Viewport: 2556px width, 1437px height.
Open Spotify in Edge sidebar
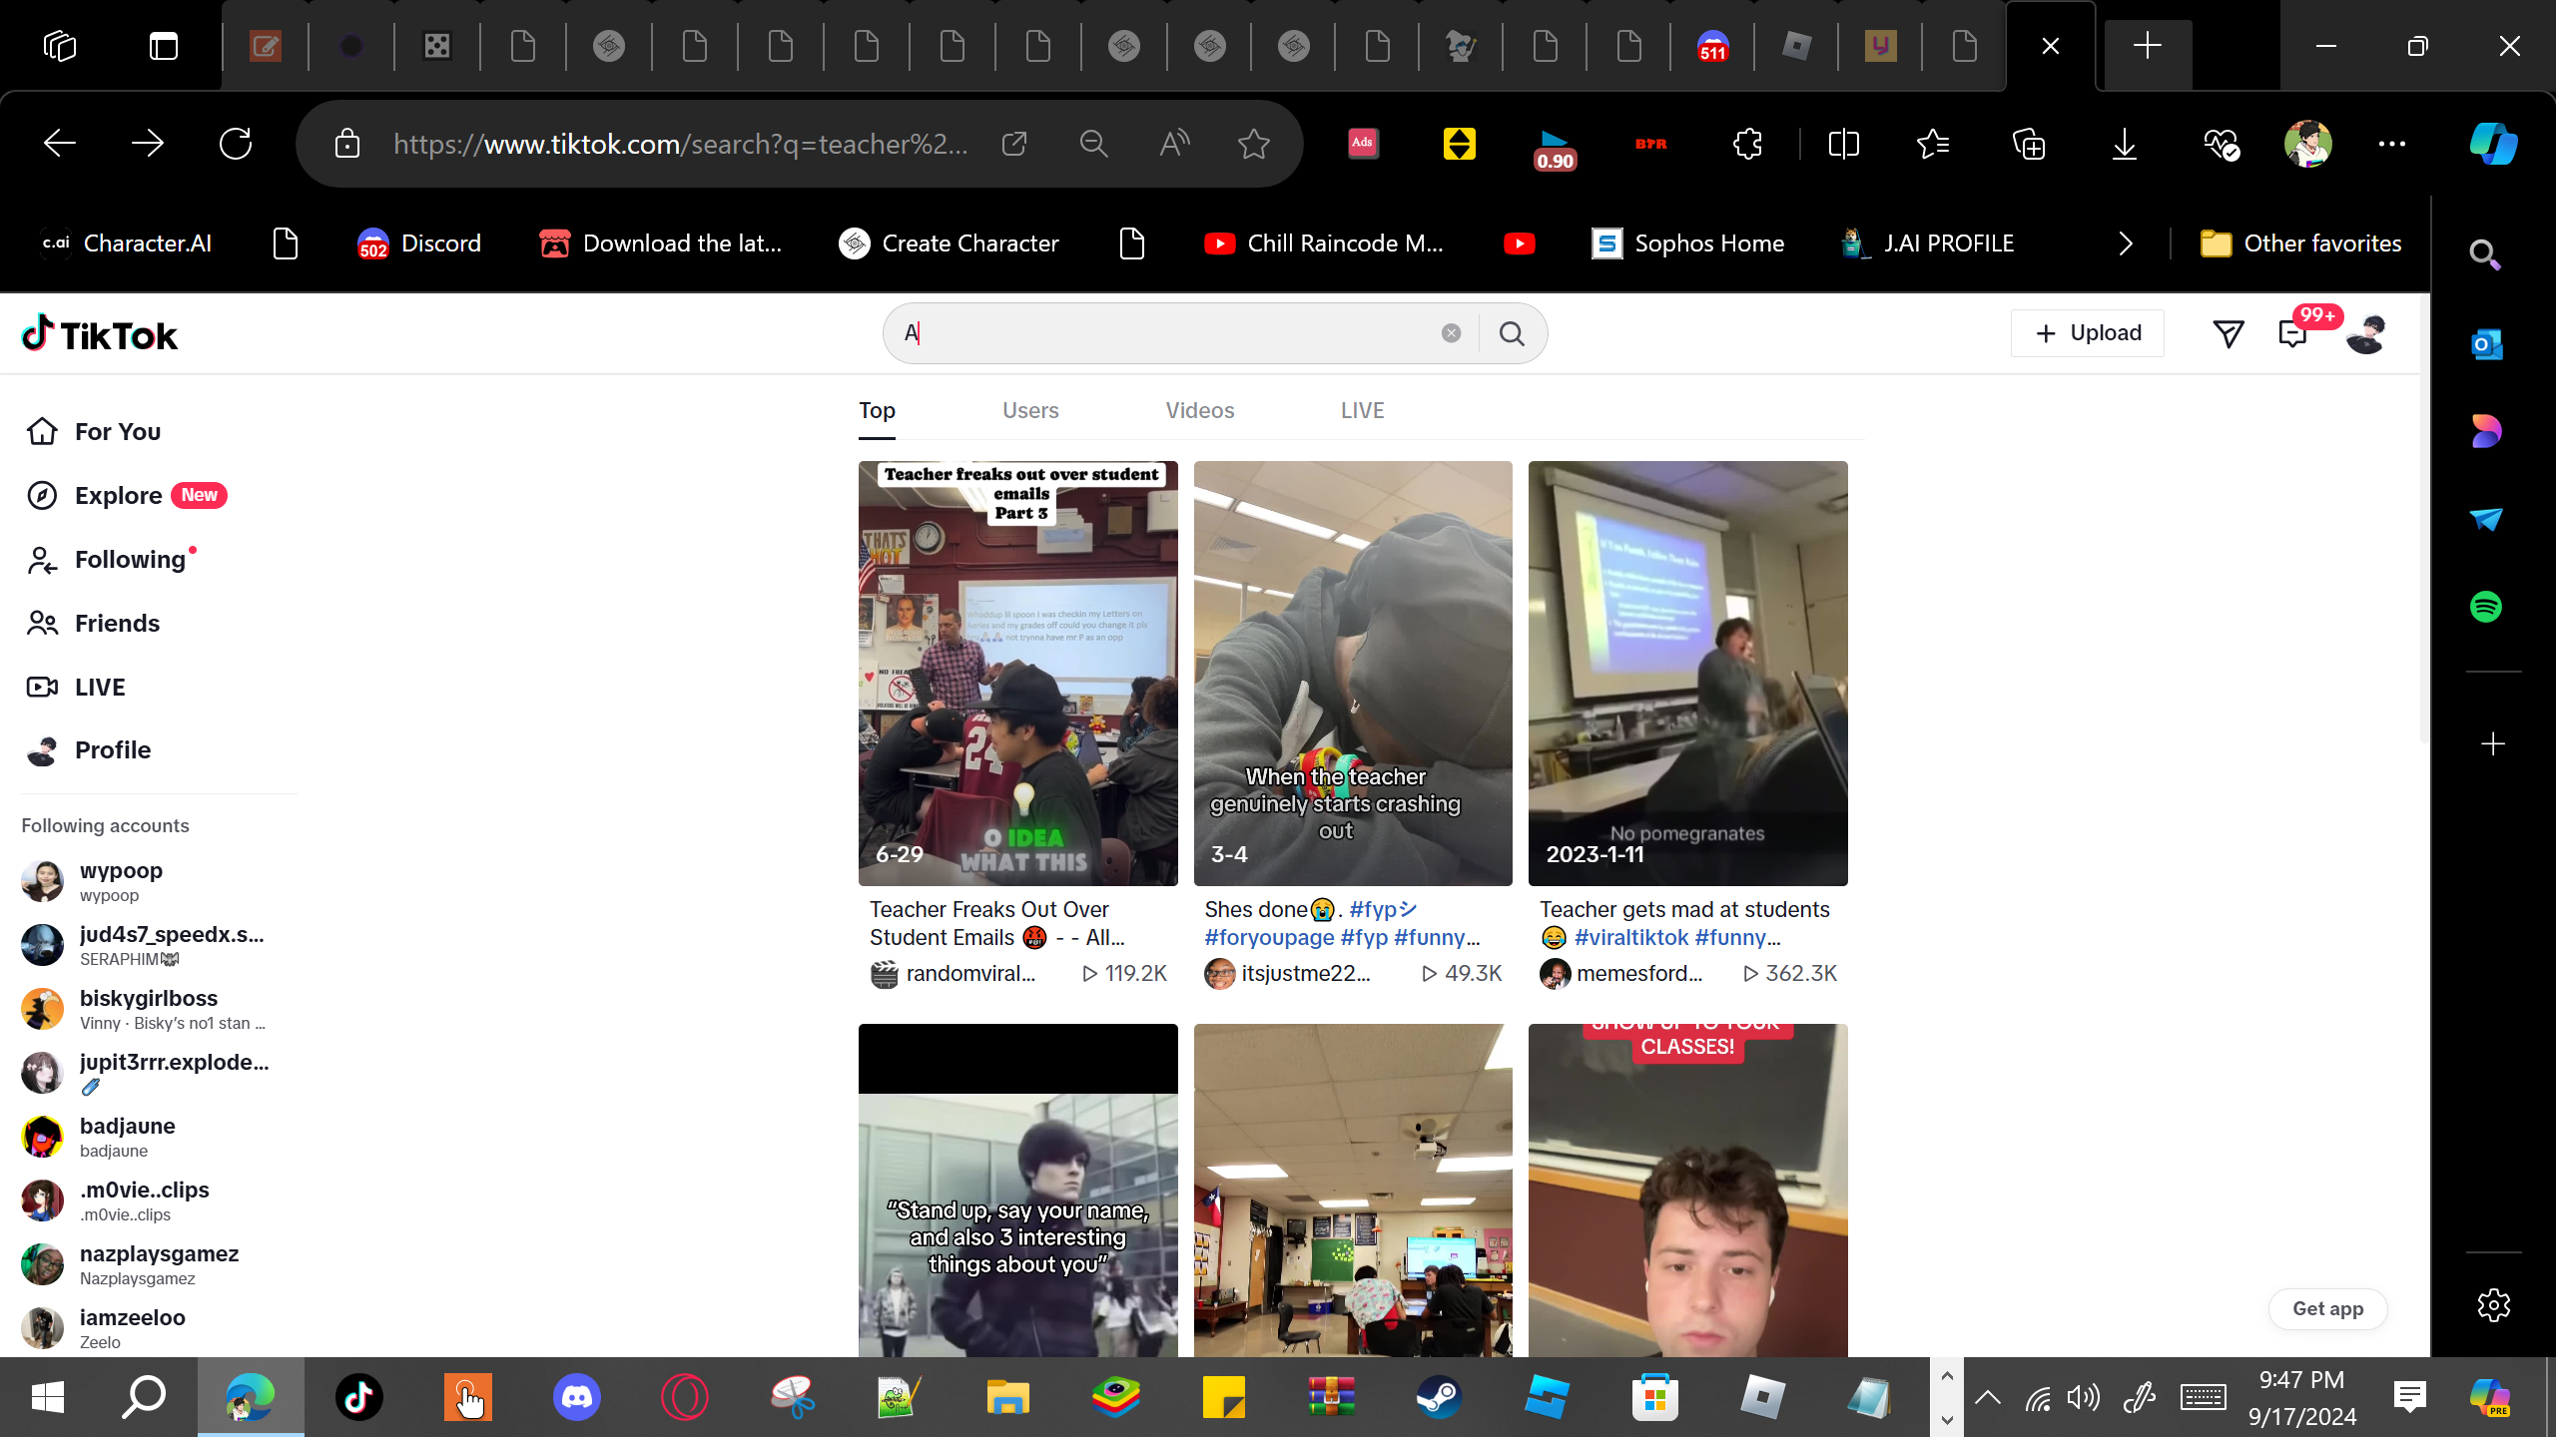point(2485,607)
